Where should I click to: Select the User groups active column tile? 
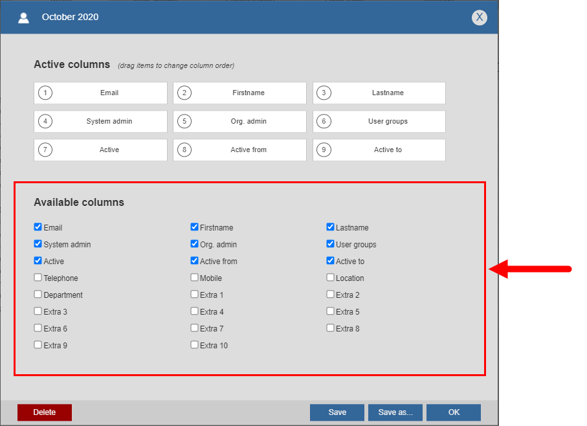(379, 121)
